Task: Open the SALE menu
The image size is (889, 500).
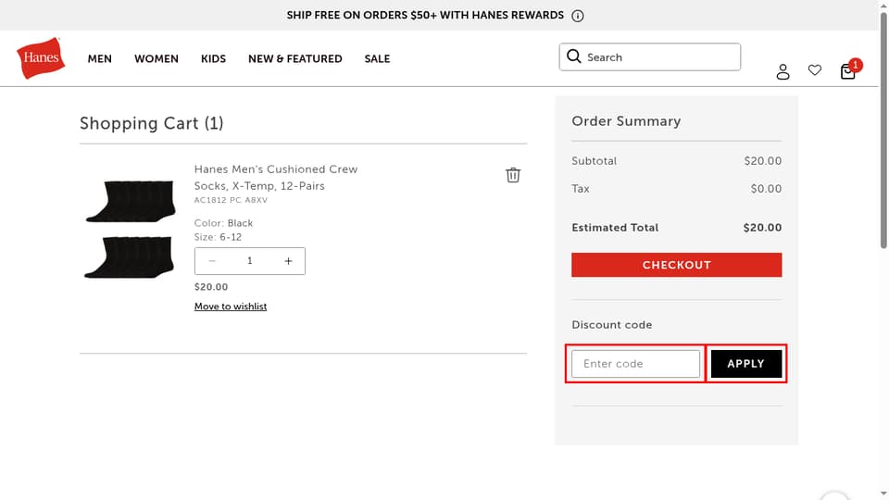Action: click(377, 59)
